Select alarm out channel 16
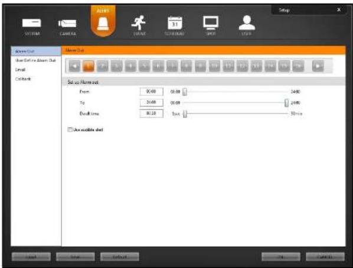Viewport: 353px width, 268px height. (x=298, y=66)
